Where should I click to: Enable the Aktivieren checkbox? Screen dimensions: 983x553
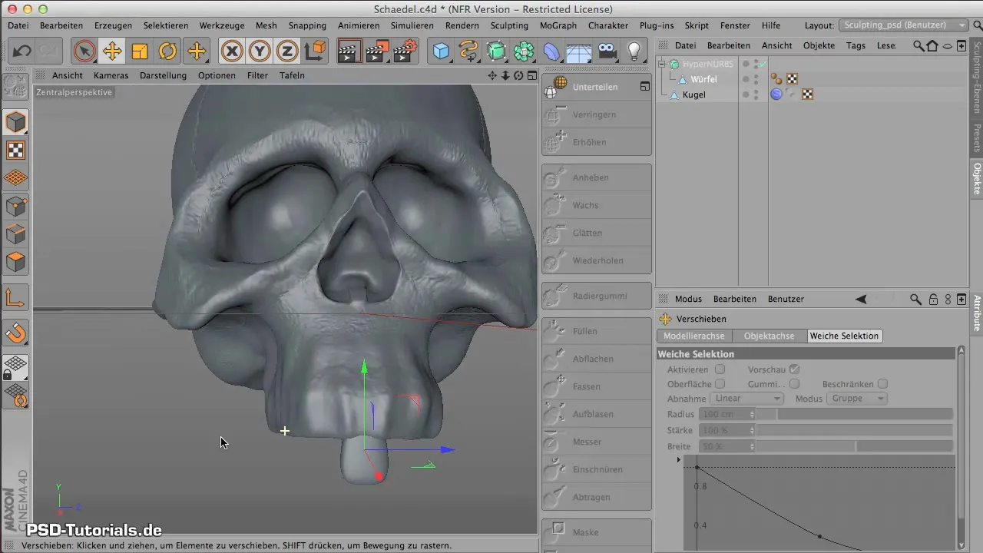tap(720, 369)
